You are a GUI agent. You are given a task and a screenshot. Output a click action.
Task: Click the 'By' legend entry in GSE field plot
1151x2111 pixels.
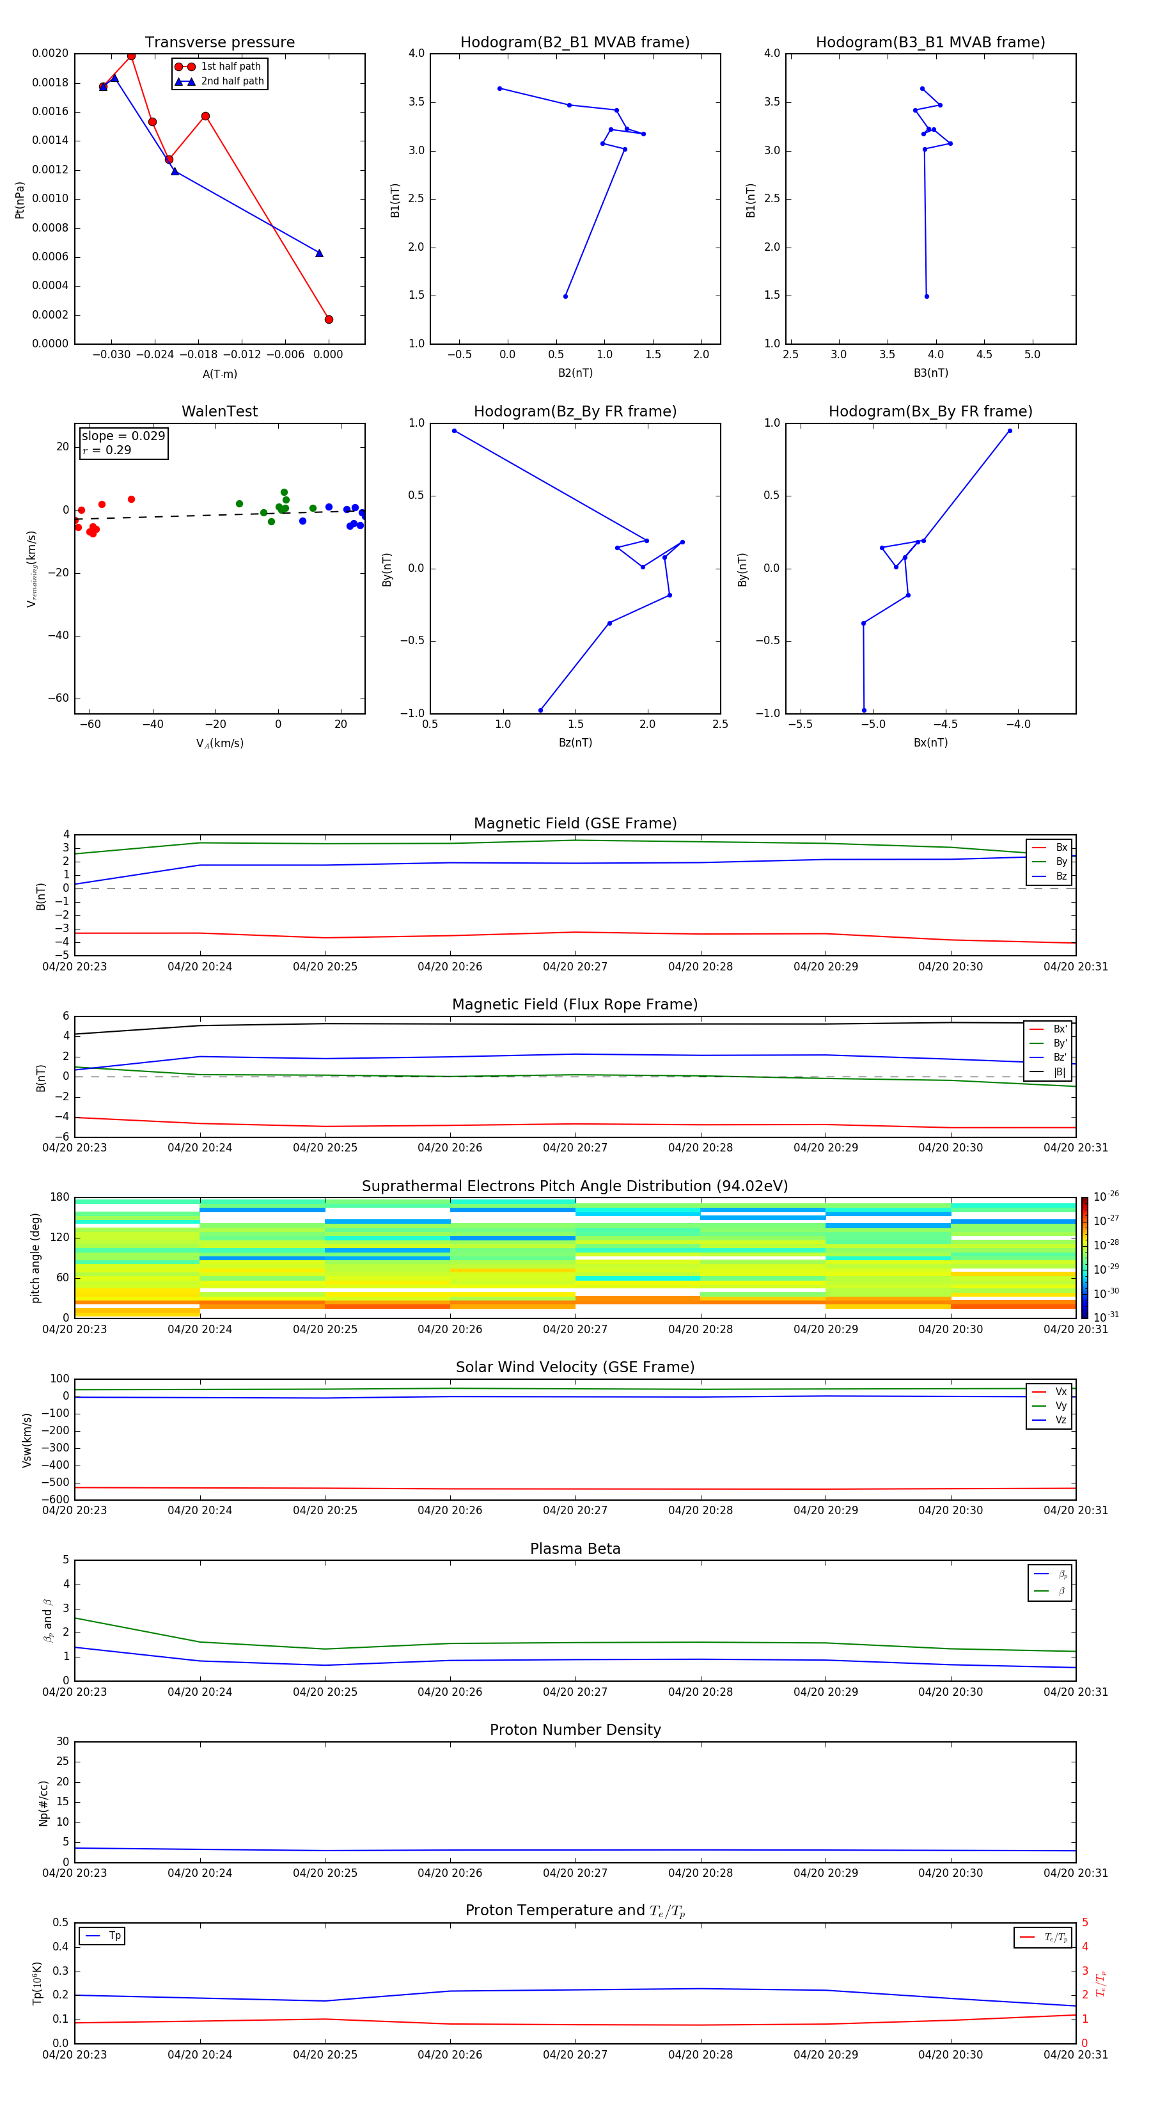(x=1049, y=861)
